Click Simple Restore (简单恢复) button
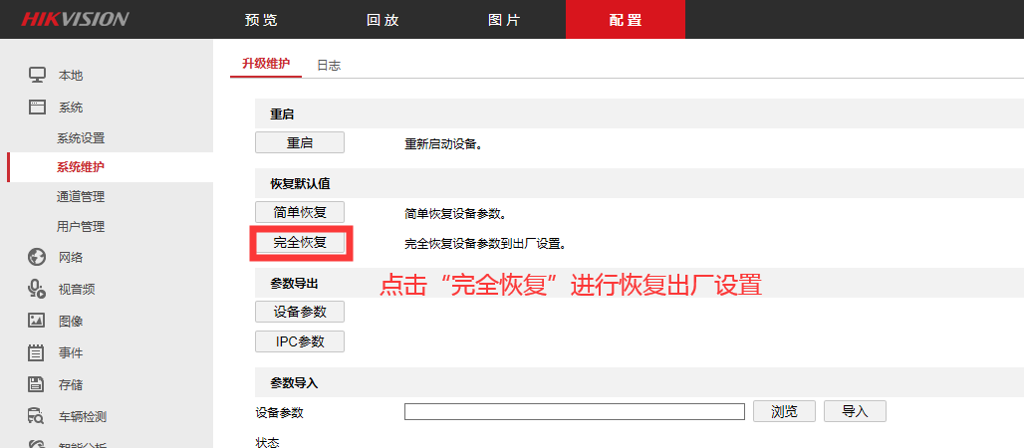The width and height of the screenshot is (1024, 448). [300, 212]
